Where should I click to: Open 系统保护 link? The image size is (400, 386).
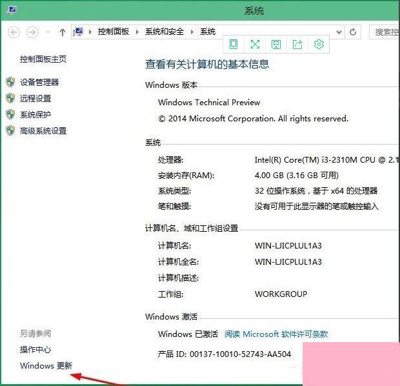coord(35,115)
